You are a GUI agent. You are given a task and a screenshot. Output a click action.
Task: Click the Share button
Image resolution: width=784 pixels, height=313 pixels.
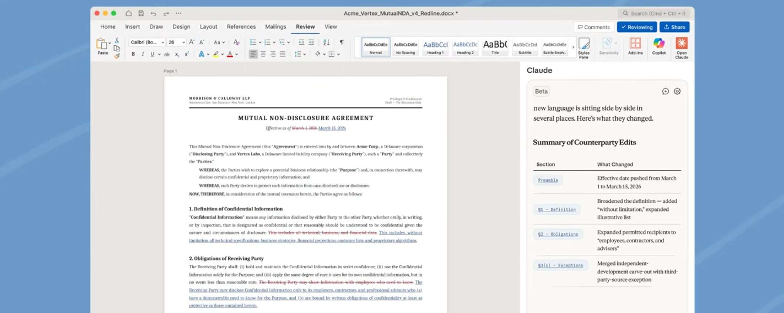pos(674,27)
